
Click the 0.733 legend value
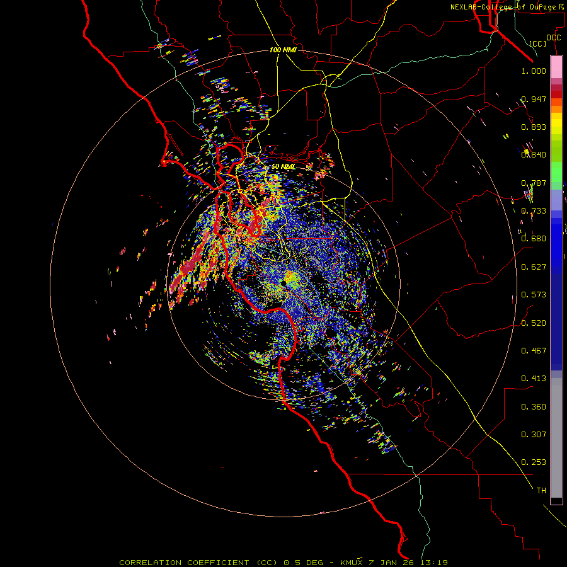534,211
